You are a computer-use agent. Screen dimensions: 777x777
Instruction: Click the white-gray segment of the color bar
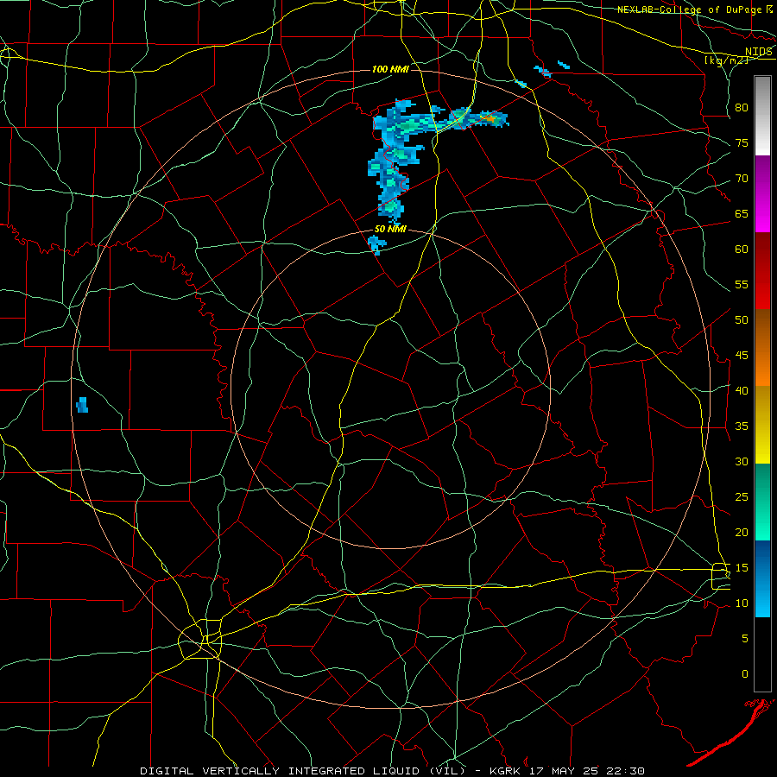click(762, 116)
